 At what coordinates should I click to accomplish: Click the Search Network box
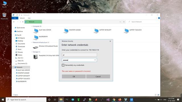pos(143,22)
